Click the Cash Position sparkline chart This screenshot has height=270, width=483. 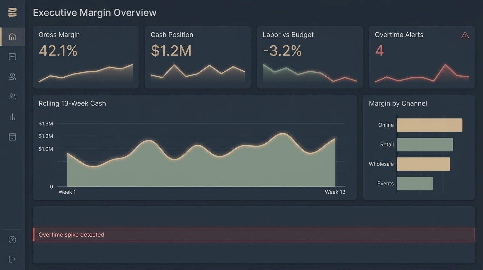coord(198,73)
